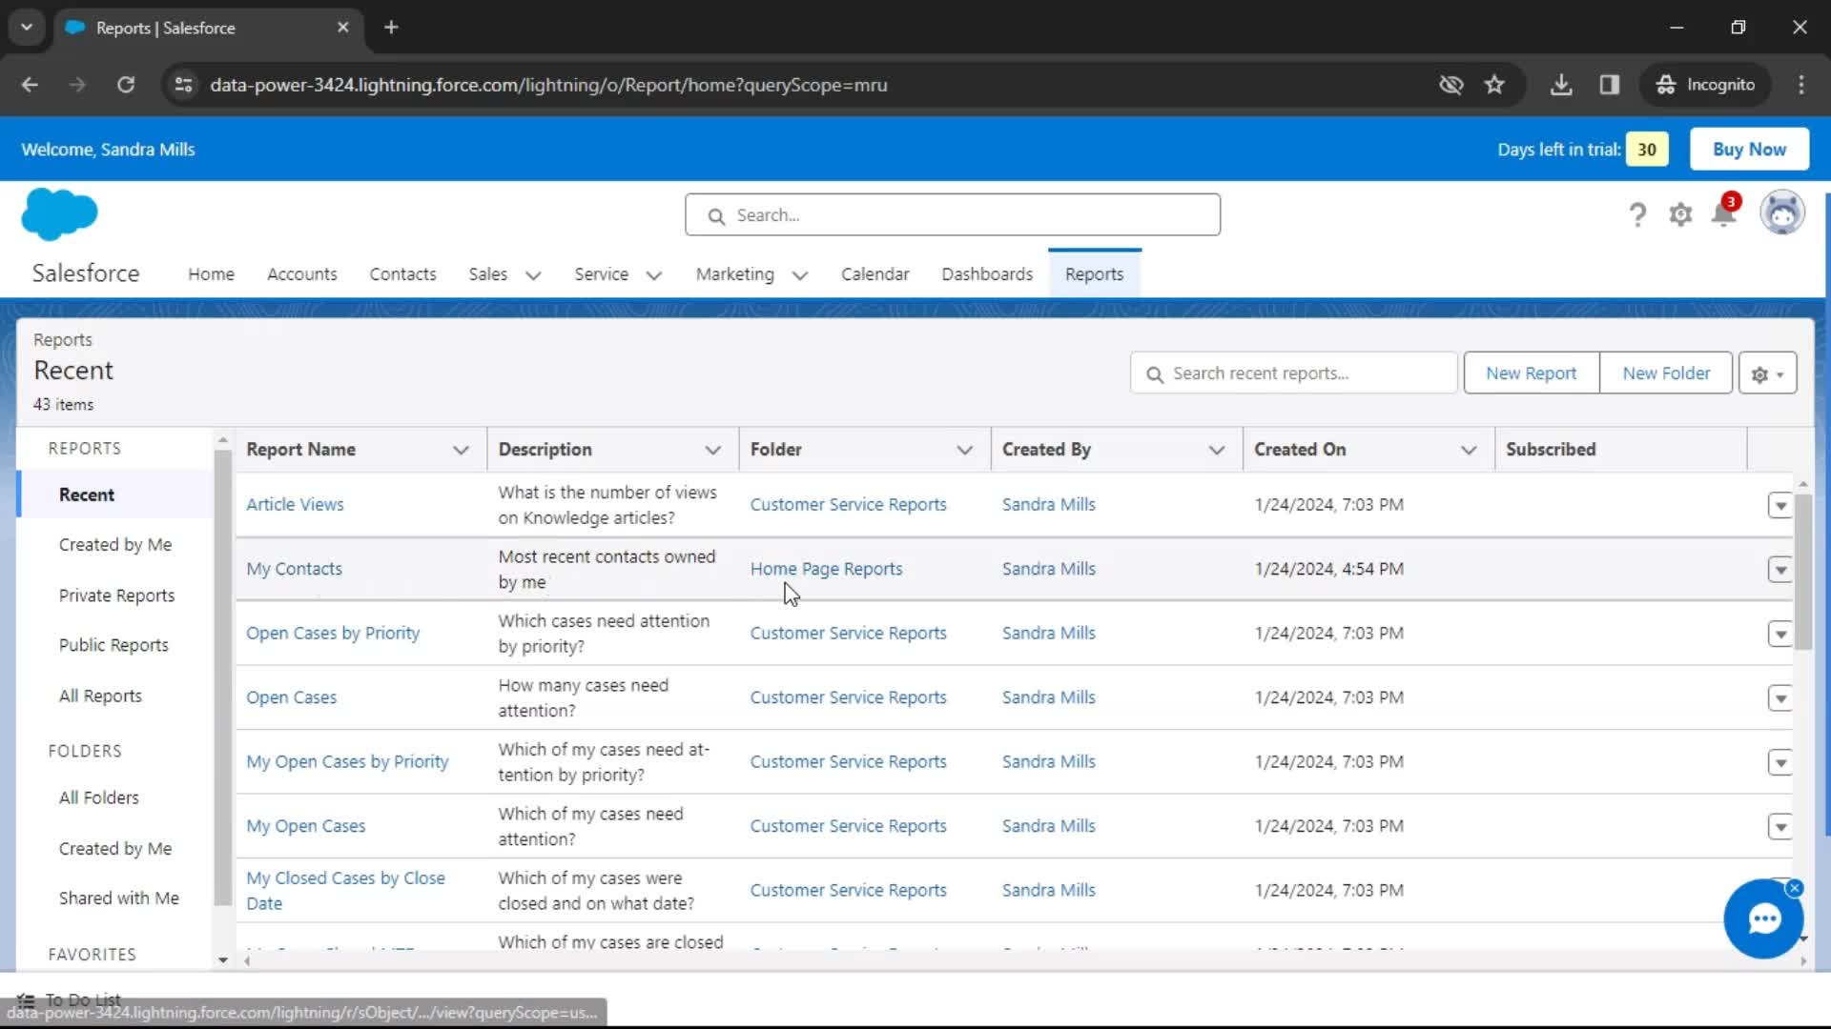Screen dimensions: 1831x1029
Task: Open row actions dropdown for Open Cases by Priority
Action: click(1780, 634)
